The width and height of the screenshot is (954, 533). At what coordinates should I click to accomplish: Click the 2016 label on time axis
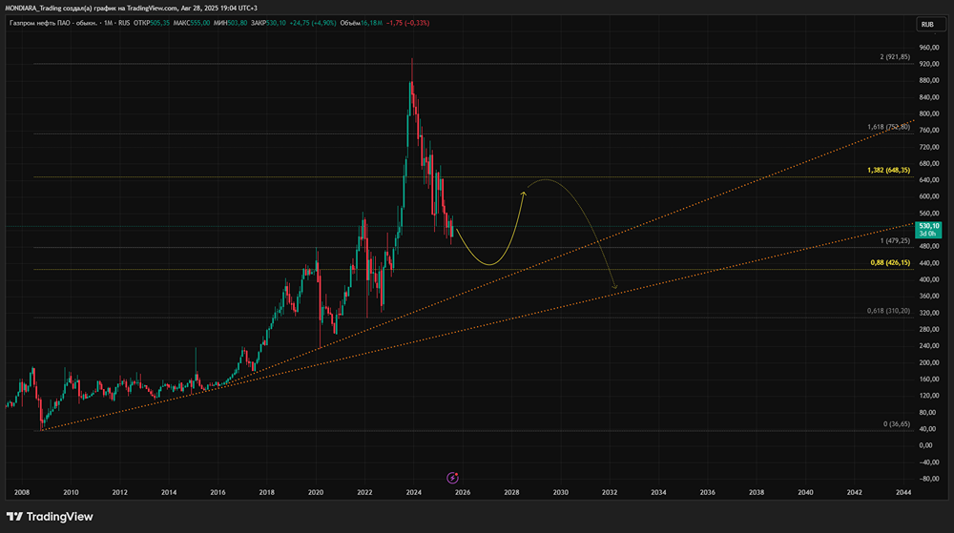pyautogui.click(x=218, y=492)
